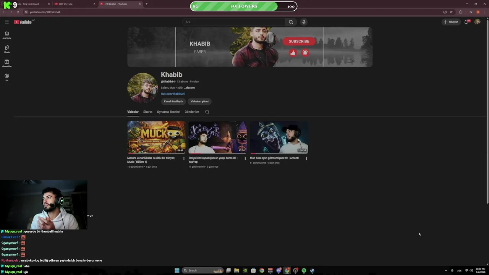This screenshot has width=489, height=275.
Task: Open Chrome extensions puzzle icon
Action: click(461, 12)
